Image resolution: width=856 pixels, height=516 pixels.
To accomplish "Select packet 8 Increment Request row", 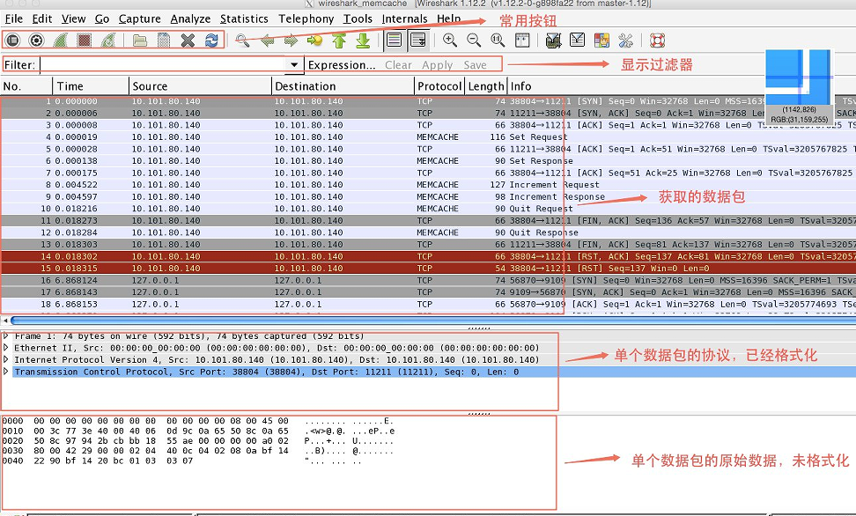I will 428,185.
